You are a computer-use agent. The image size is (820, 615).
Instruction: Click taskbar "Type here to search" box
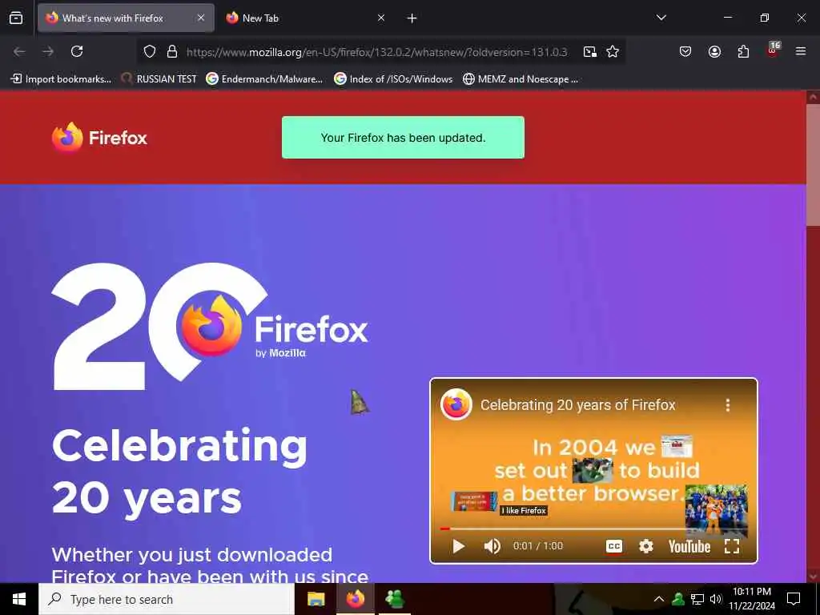pos(167,599)
